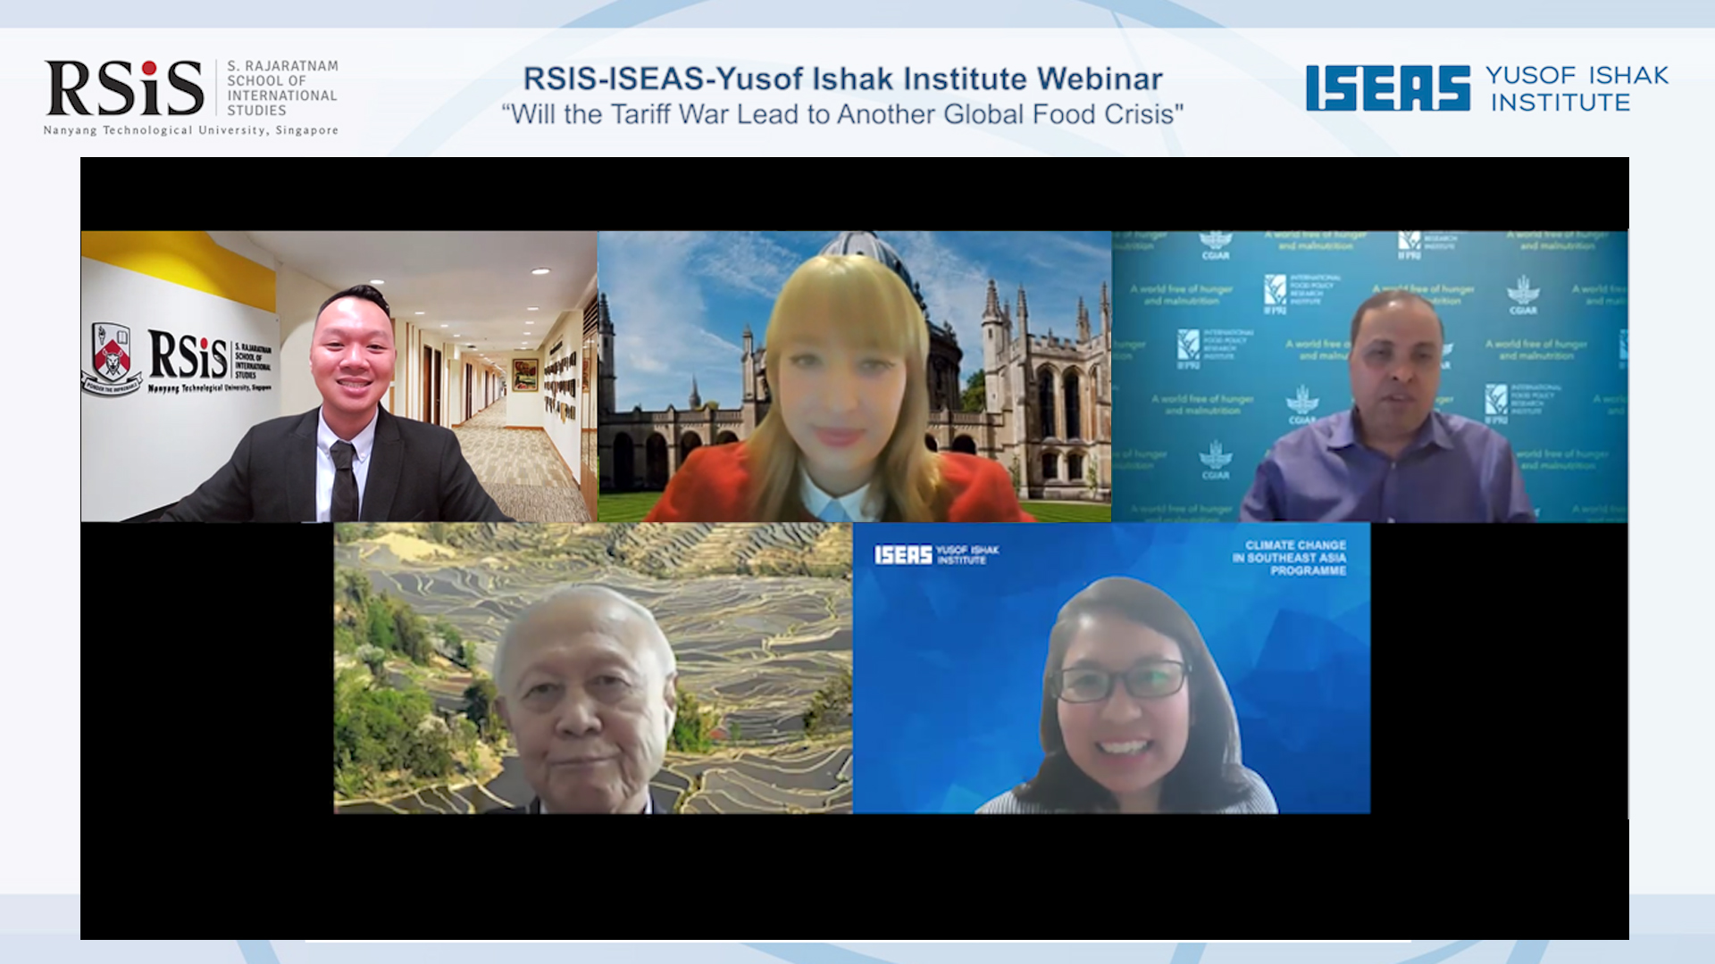
Task: Click the webinar title 'RSIS-ISEAS-Yusof Ishak Institute Webinar'
Action: 842,79
